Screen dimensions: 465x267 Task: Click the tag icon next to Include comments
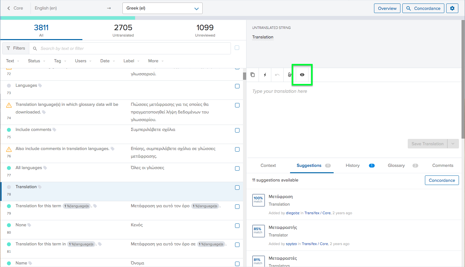(54, 130)
